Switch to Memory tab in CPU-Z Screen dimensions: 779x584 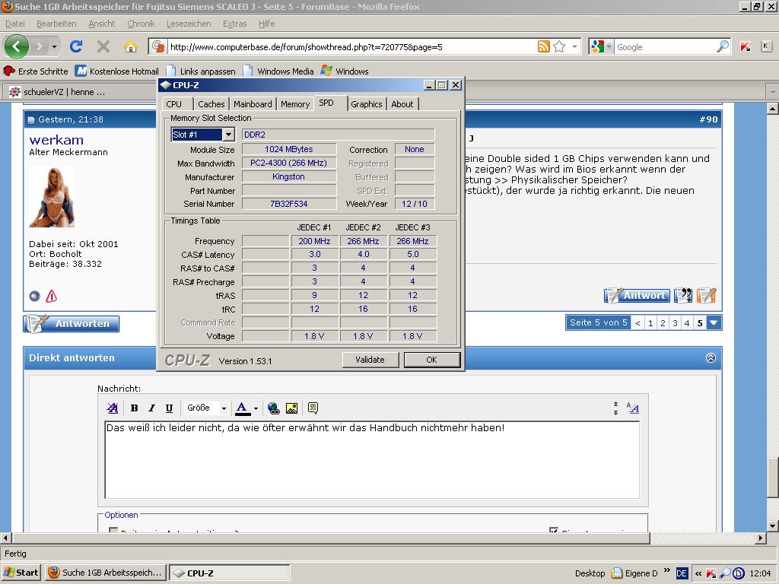click(x=295, y=104)
